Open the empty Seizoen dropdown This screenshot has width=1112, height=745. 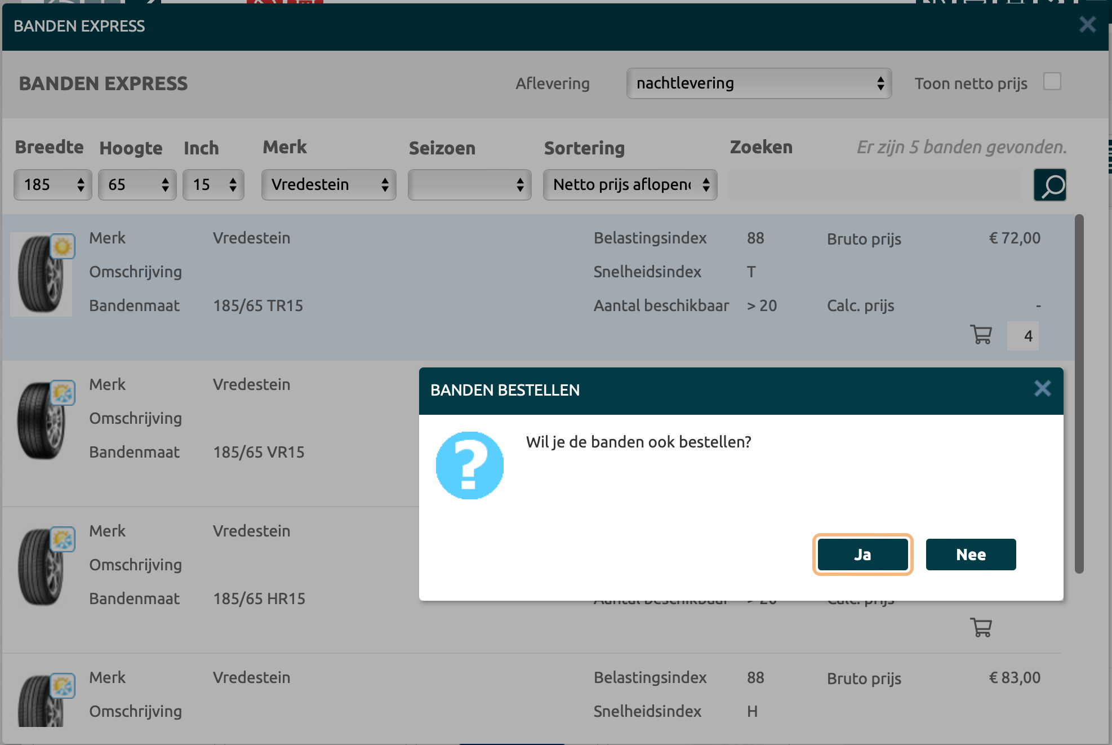(469, 185)
